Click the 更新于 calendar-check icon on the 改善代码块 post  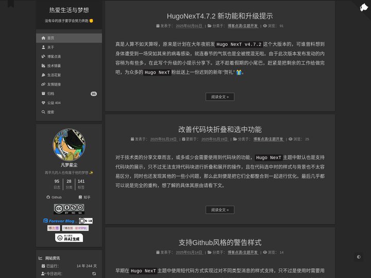183,139
